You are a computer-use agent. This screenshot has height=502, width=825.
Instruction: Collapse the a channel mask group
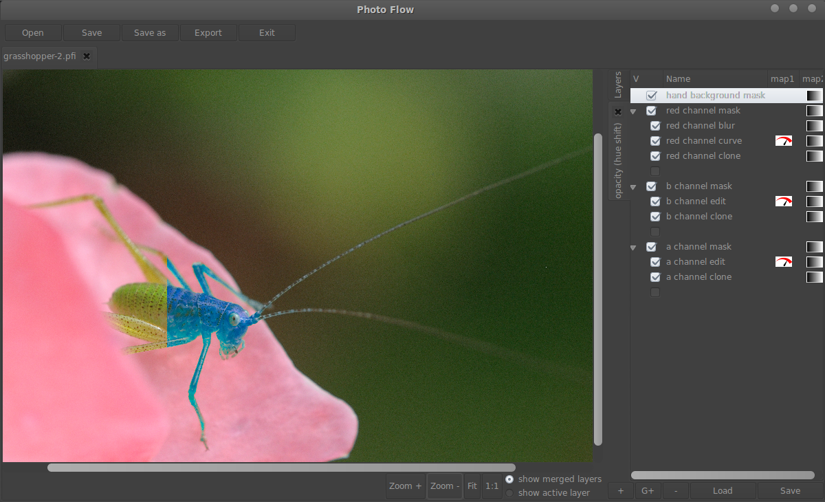click(x=632, y=246)
